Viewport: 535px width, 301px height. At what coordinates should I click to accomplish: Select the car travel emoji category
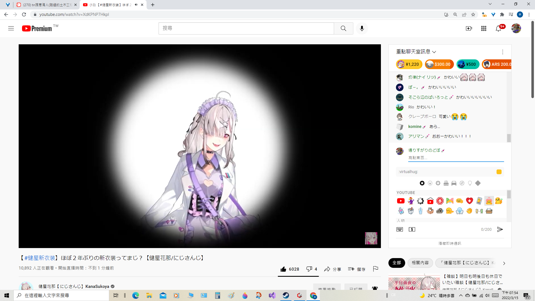454,183
